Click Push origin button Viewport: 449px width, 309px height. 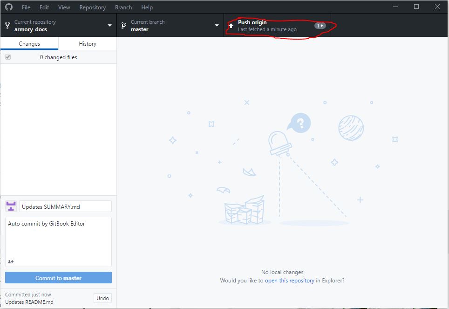(x=277, y=26)
